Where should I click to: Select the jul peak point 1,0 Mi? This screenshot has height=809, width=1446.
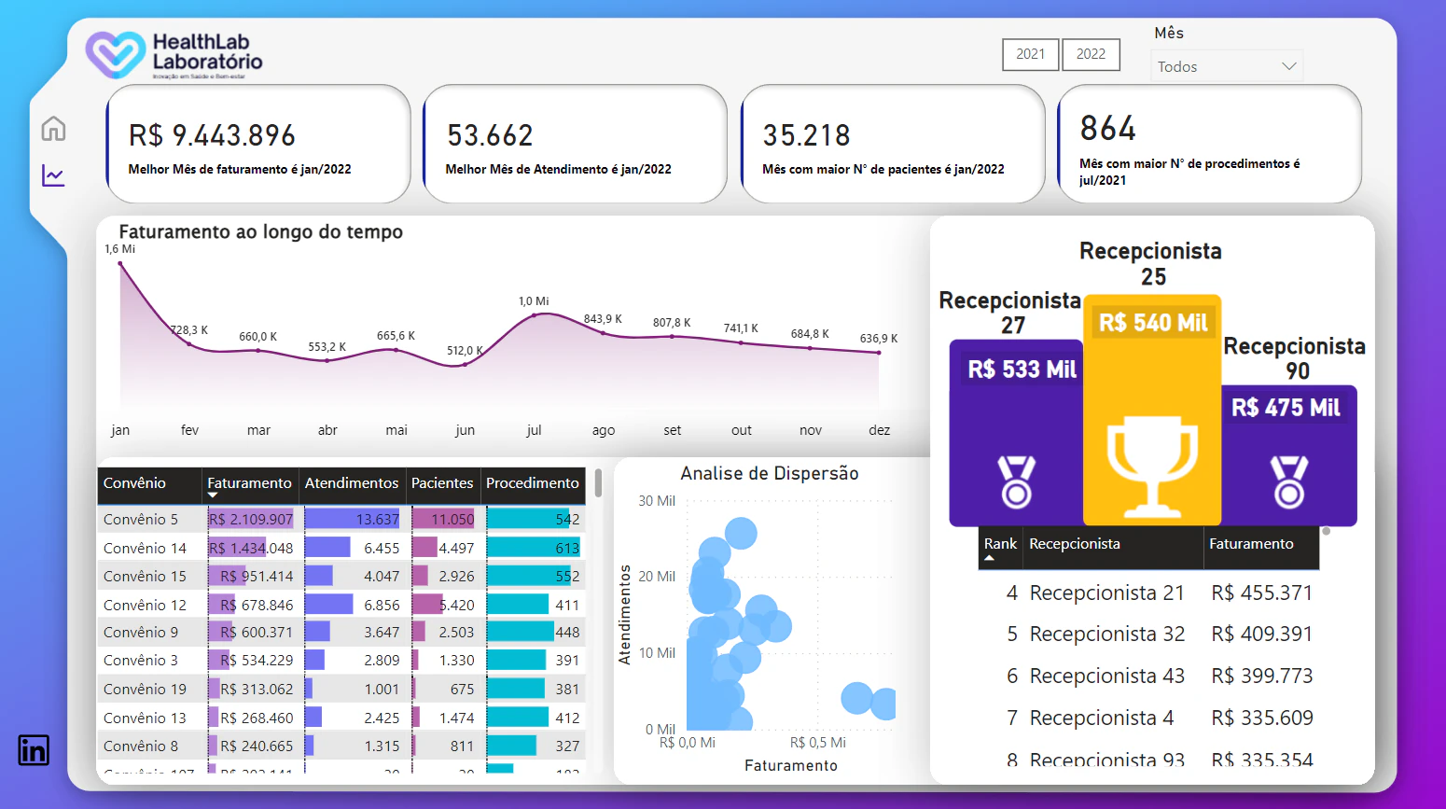click(534, 315)
